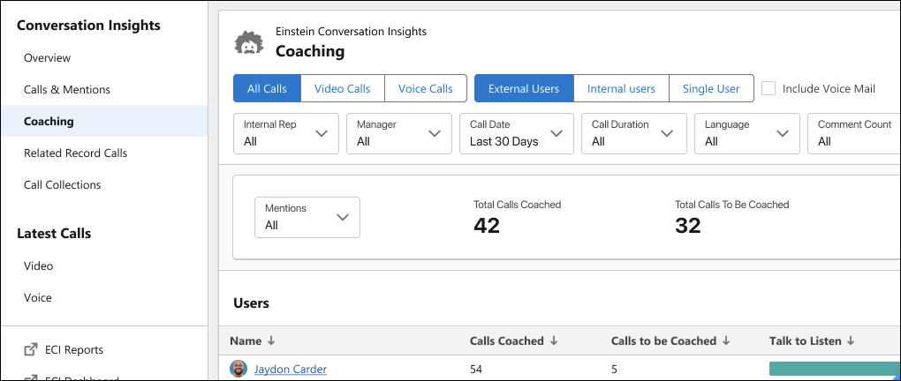Open Jaydon Carder's user link
901x381 pixels.
(x=291, y=369)
